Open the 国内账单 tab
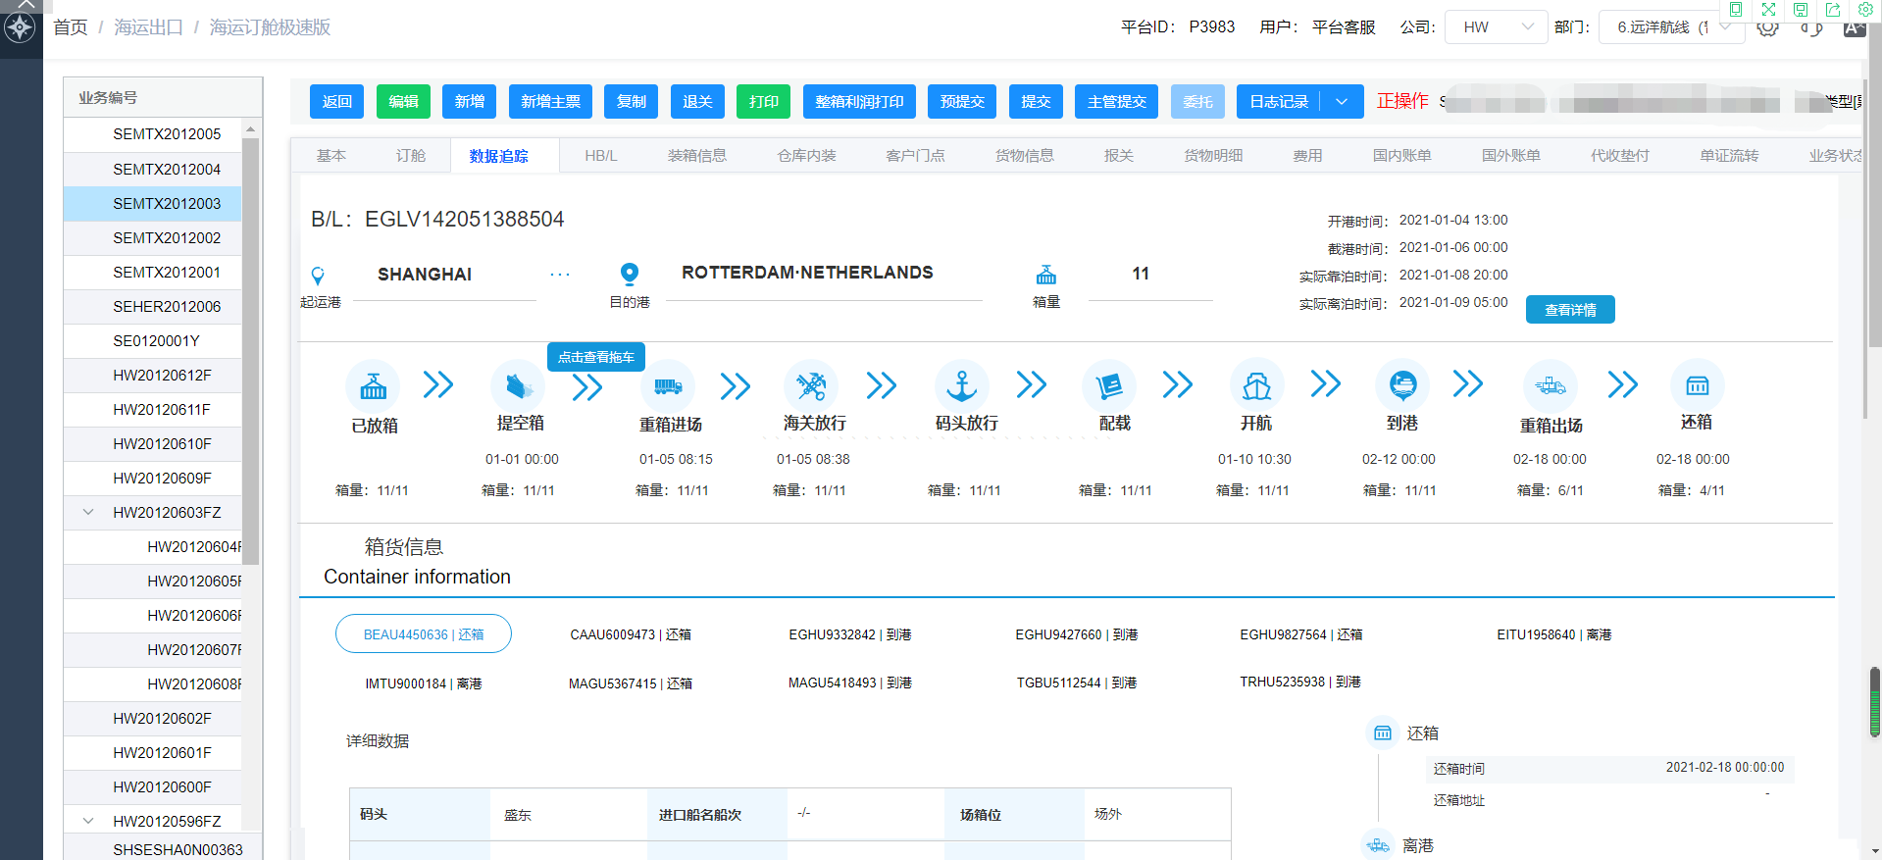Image resolution: width=1882 pixels, height=860 pixels. point(1402,156)
